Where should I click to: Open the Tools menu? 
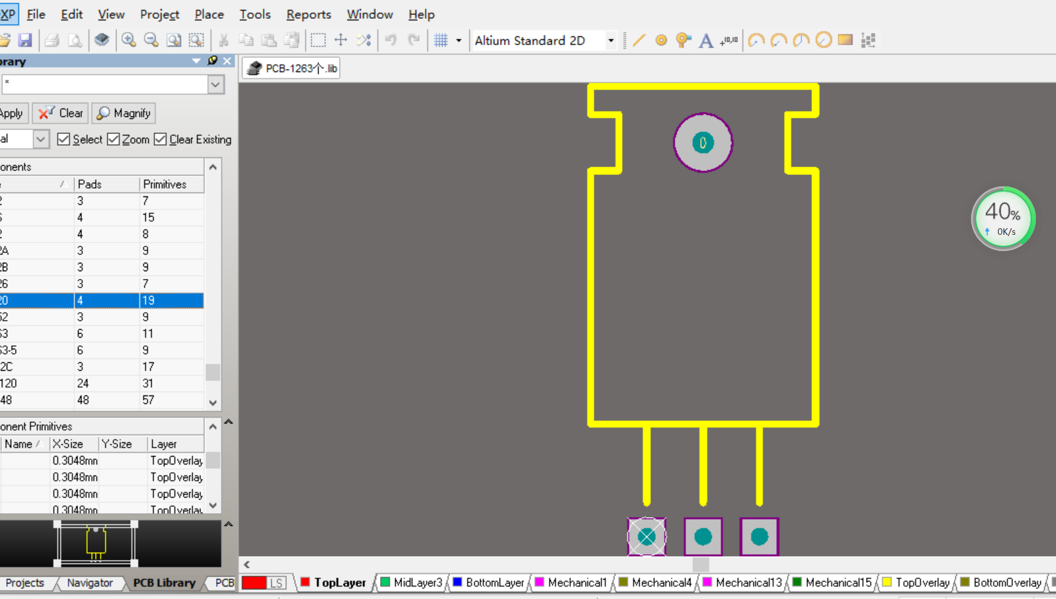(254, 14)
